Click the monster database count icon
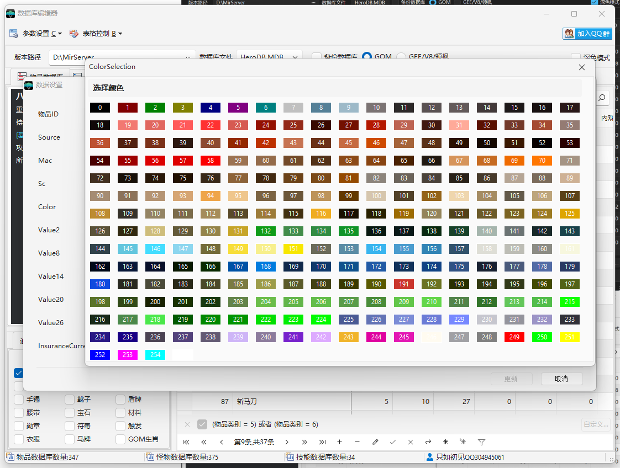The image size is (620, 468). click(150, 457)
